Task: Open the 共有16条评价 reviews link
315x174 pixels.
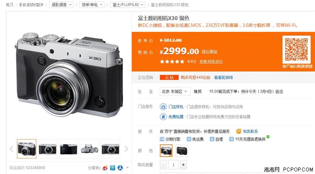Action: tap(211, 62)
